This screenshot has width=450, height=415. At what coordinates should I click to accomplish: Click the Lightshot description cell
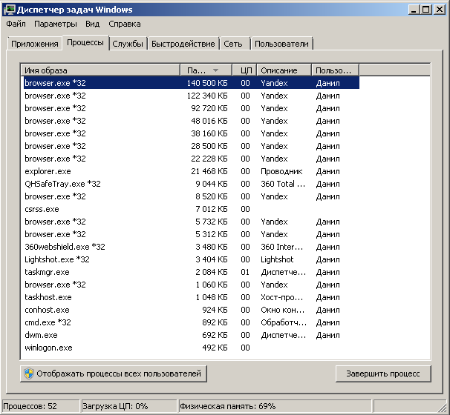(277, 259)
